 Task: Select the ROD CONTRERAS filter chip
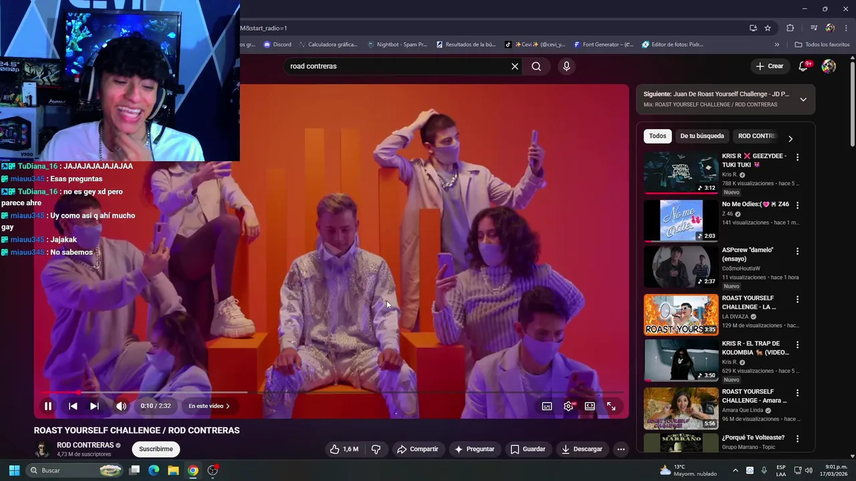(x=757, y=136)
